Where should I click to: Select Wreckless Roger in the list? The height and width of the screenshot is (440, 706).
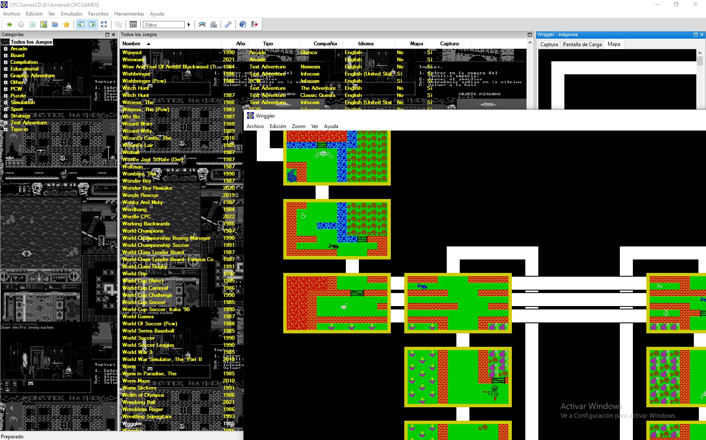tap(142, 409)
